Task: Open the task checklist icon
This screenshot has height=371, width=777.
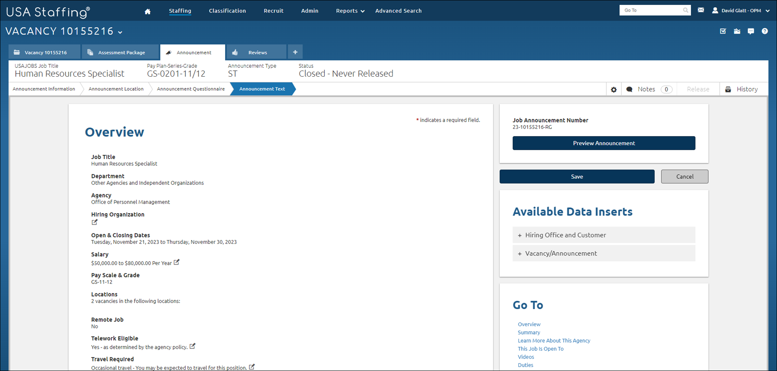Action: (723, 31)
